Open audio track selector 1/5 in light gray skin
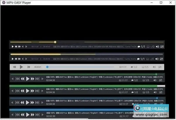The image size is (176, 120). [x=145, y=67]
